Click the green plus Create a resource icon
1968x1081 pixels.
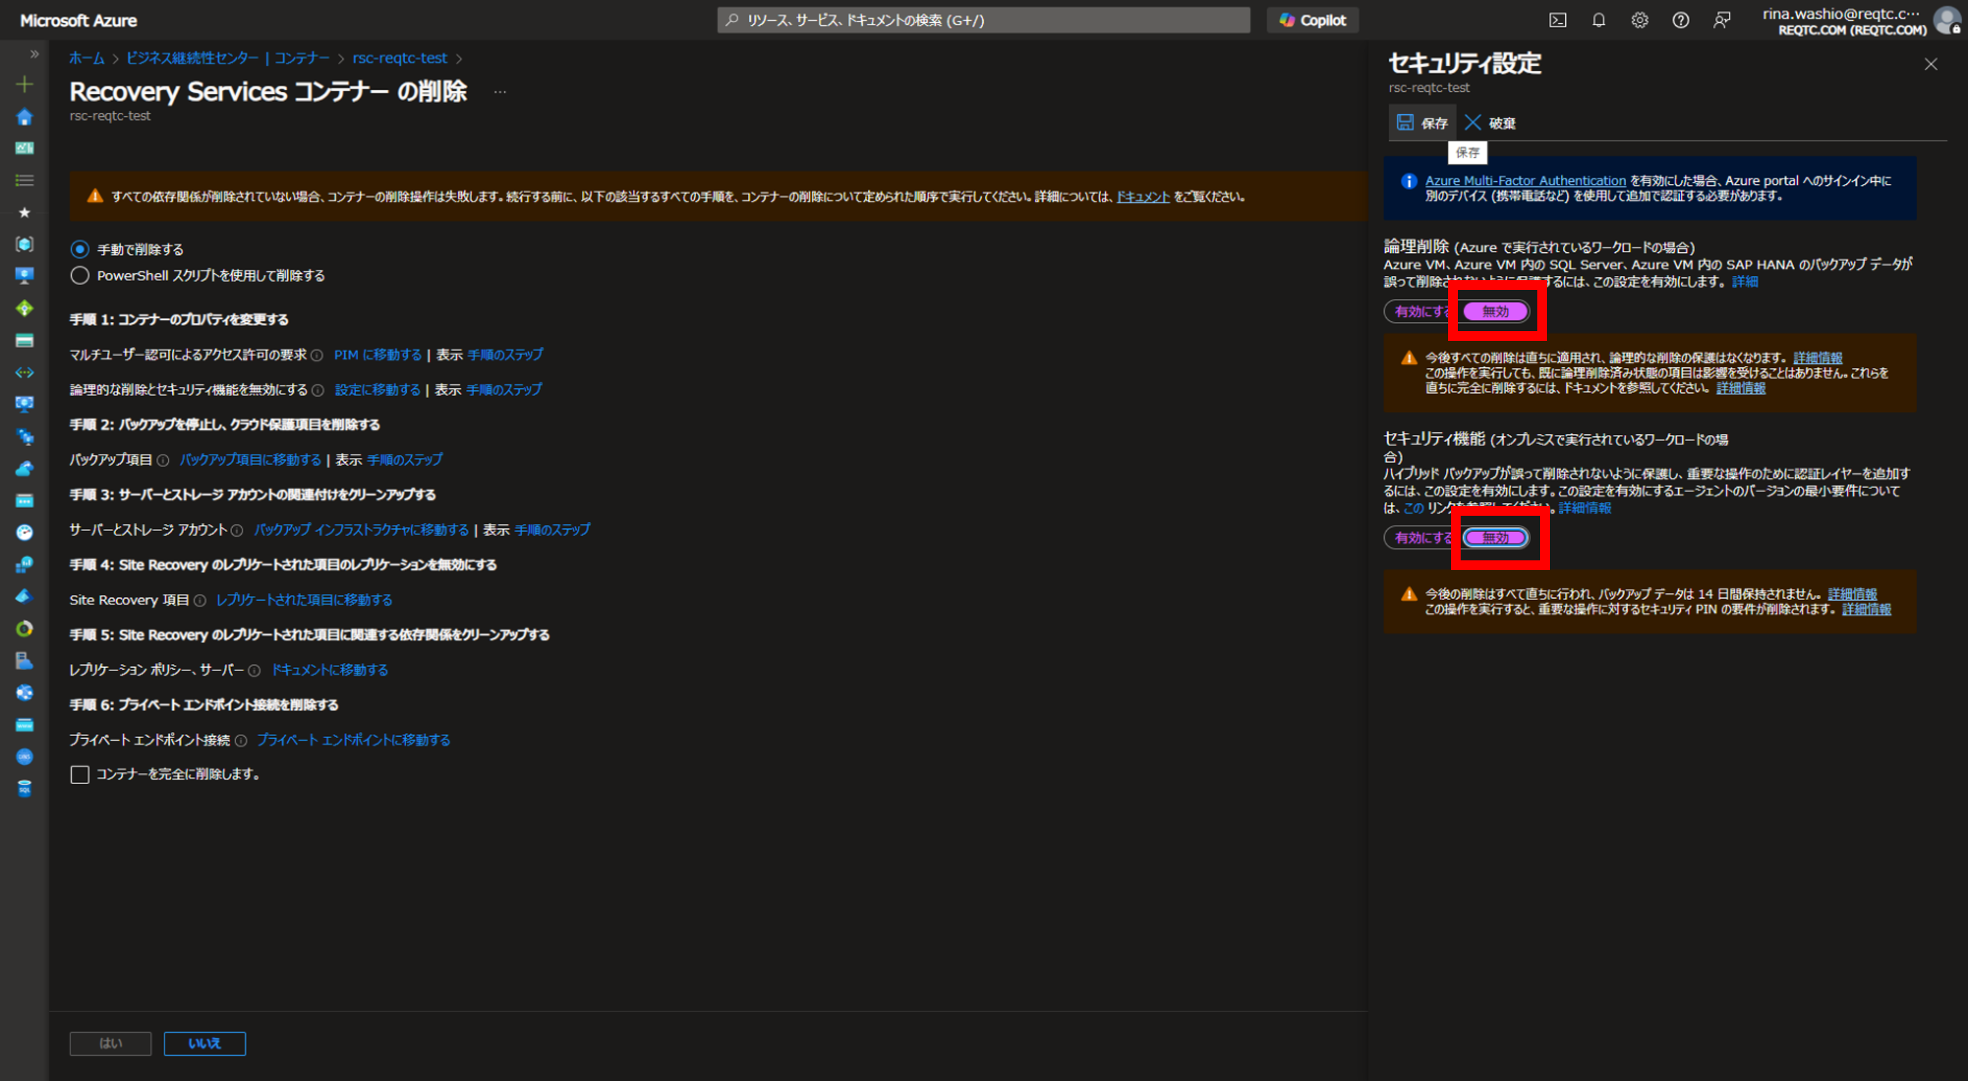pyautogui.click(x=24, y=84)
